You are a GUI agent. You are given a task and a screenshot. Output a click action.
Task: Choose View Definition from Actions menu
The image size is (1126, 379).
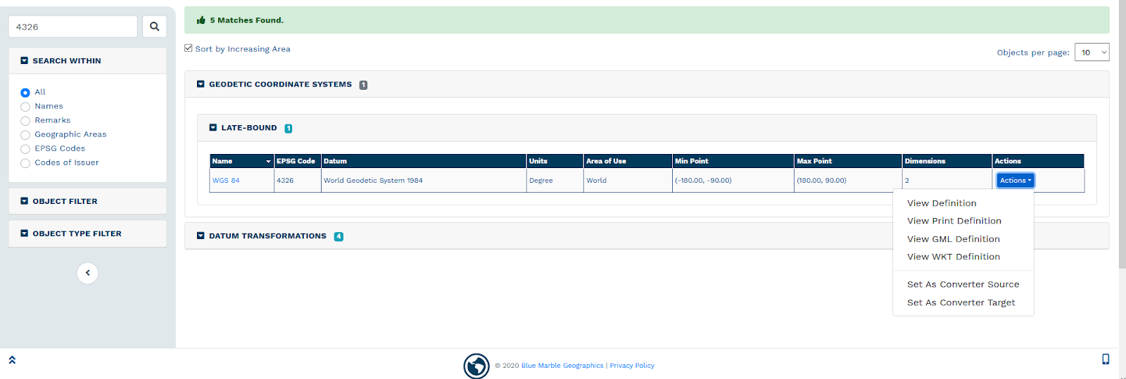(942, 203)
